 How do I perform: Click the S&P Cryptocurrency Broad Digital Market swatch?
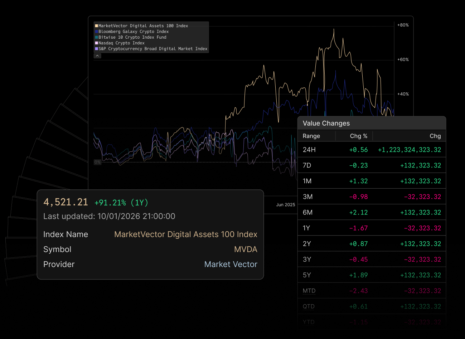[x=96, y=49]
